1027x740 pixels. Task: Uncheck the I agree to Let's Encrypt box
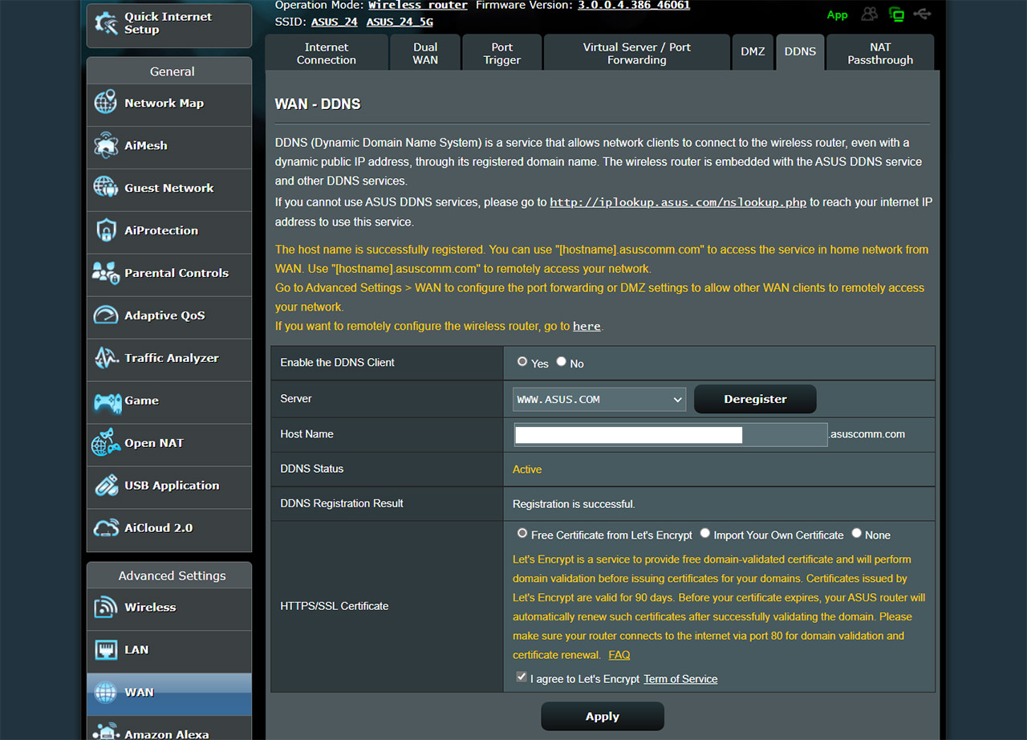coord(522,677)
